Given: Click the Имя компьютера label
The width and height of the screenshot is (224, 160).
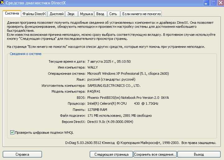Looking at the screenshot, I should pos(71,67).
